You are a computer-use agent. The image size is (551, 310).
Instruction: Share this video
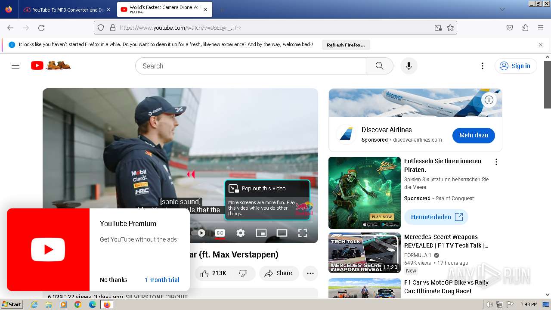tap(279, 273)
